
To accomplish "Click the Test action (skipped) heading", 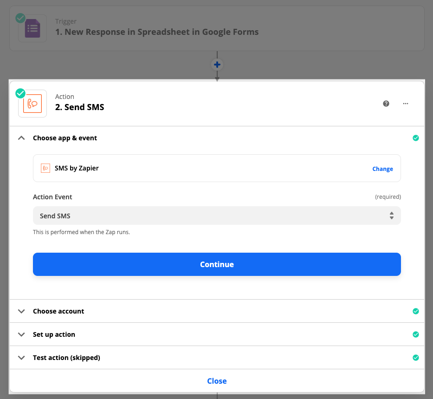I will tap(66, 358).
